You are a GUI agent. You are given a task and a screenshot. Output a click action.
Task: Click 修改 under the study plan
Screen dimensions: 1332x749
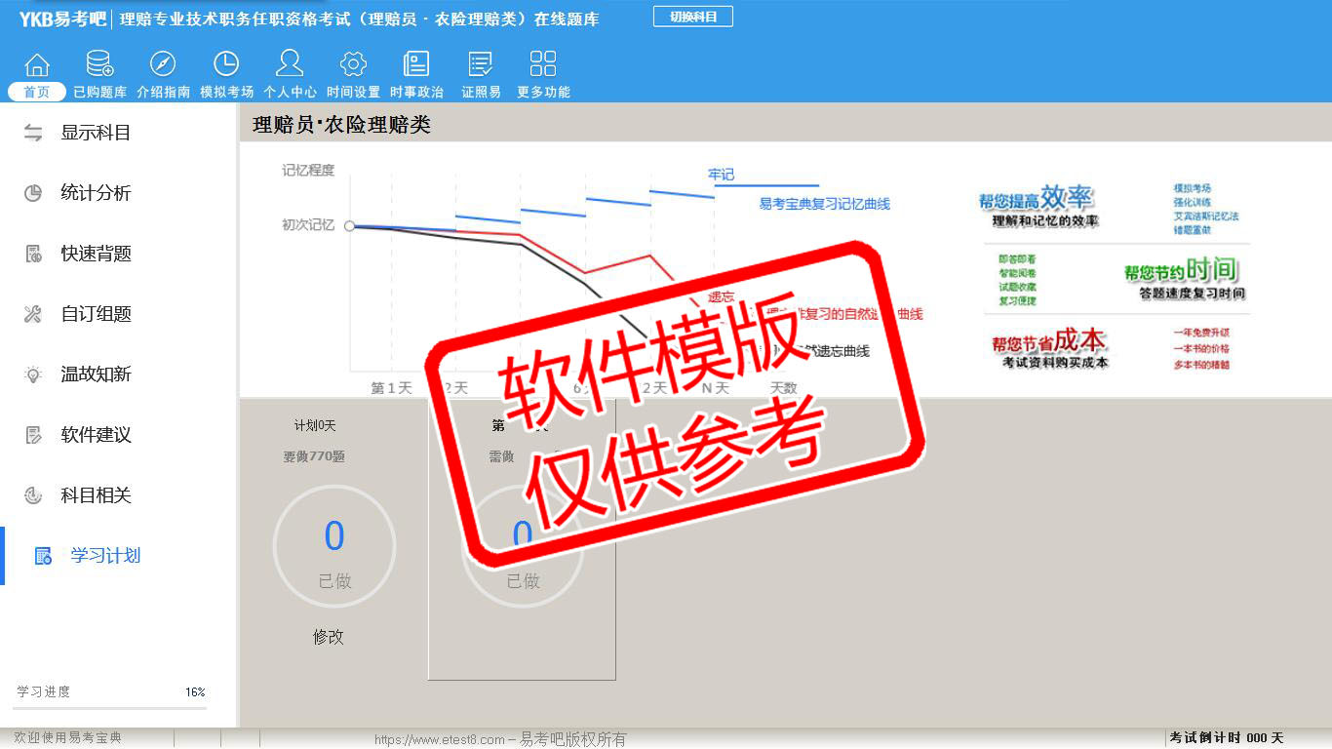pos(329,637)
